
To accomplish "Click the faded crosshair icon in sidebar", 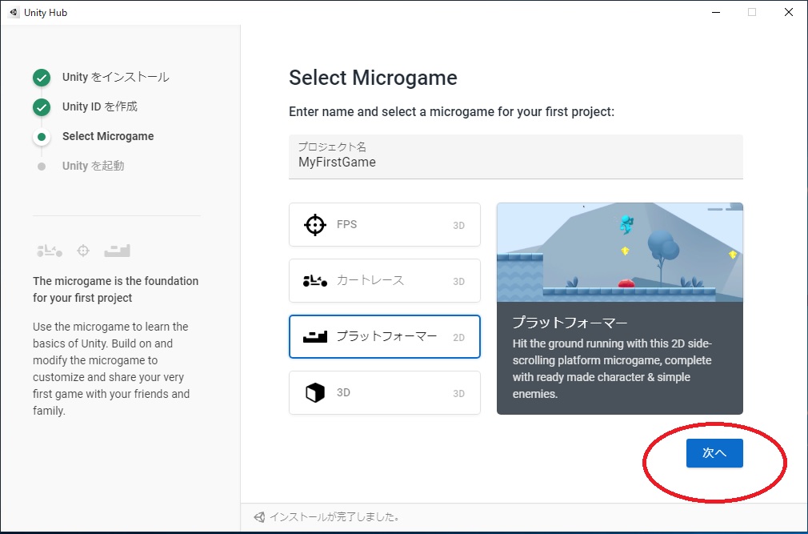I will tap(83, 251).
